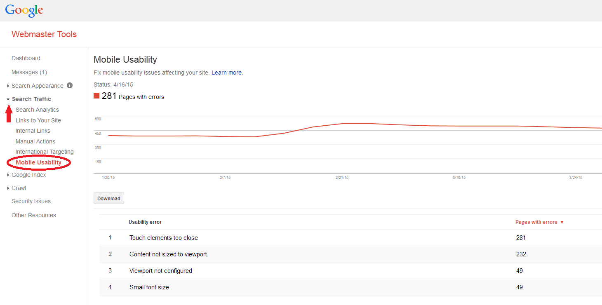602x305 pixels.
Task: Expand the Google Index section
Action: tap(28, 175)
